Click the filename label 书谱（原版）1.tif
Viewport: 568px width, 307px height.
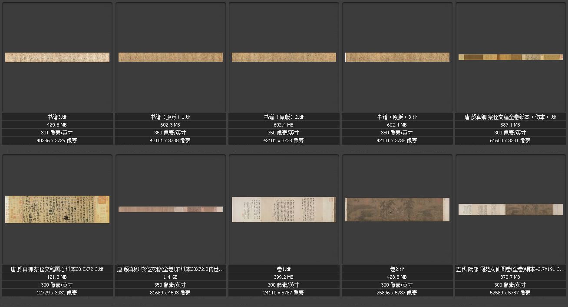(x=171, y=117)
